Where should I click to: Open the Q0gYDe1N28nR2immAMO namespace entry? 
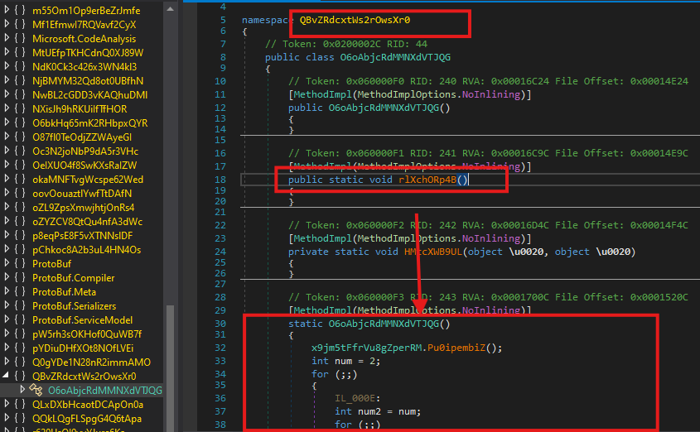91,362
